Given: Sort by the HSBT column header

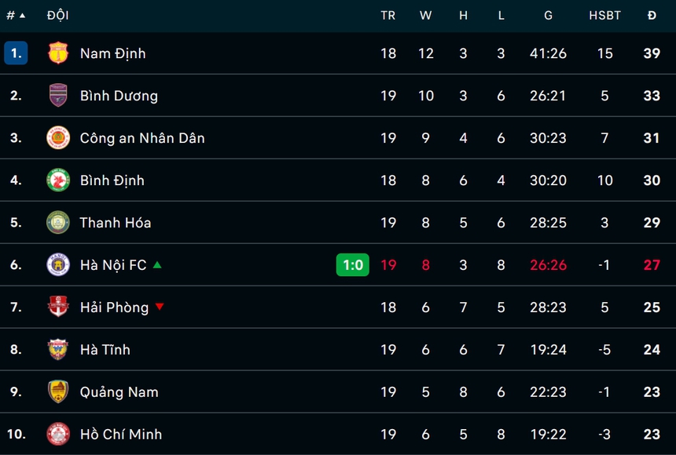Looking at the screenshot, I should click(x=604, y=15).
